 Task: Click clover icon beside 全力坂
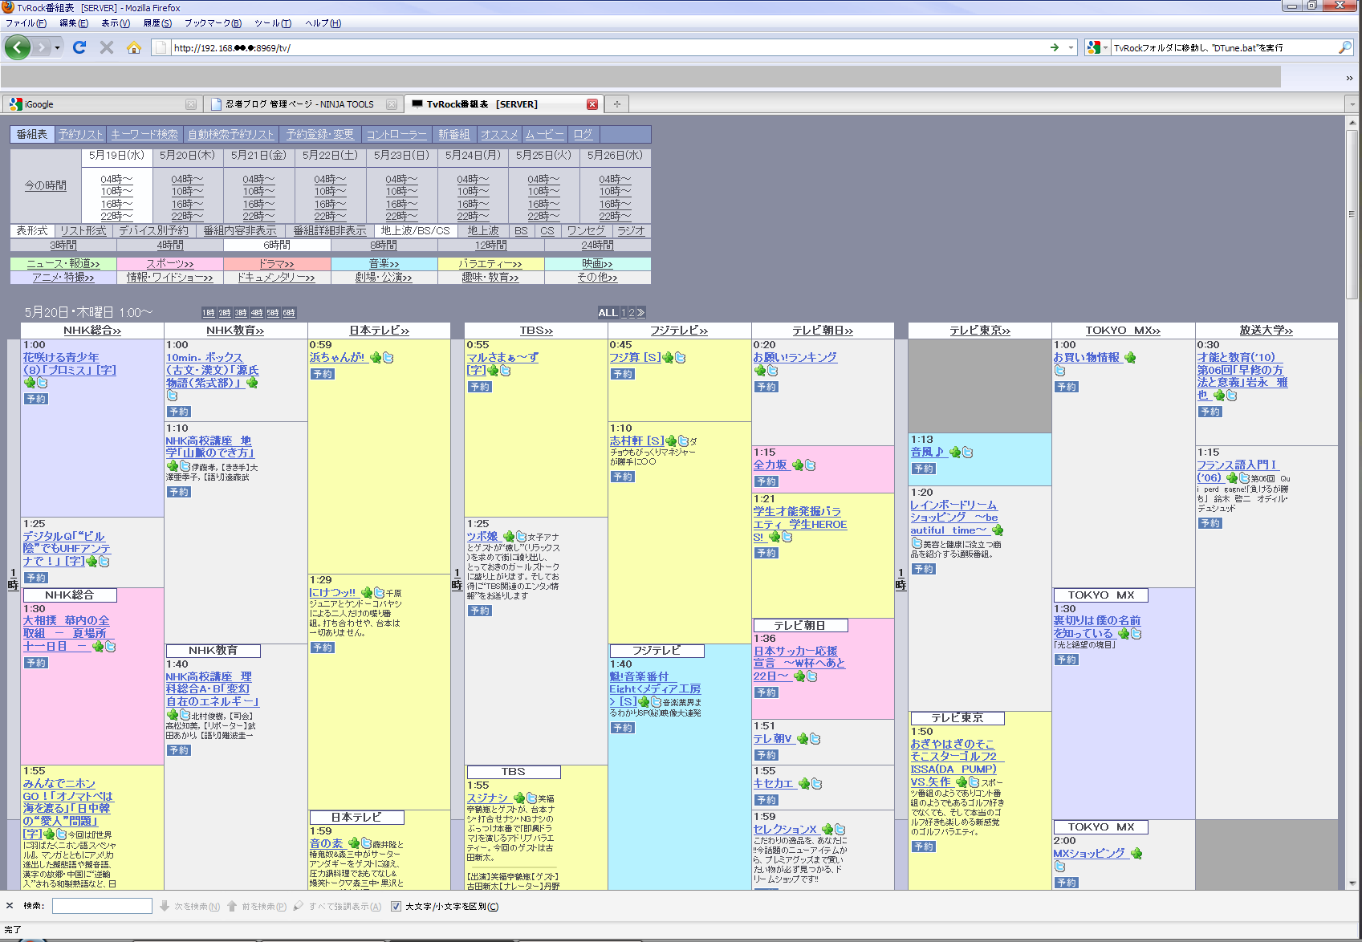pyautogui.click(x=798, y=465)
